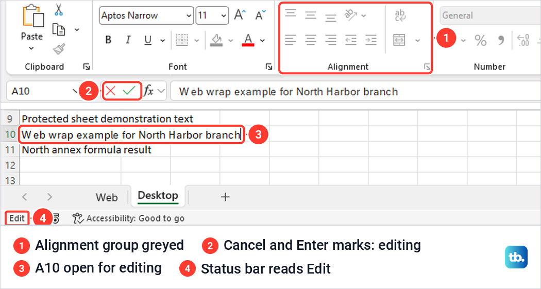This screenshot has width=541, height=289.
Task: Increase font size with larger A
Action: [x=240, y=15]
